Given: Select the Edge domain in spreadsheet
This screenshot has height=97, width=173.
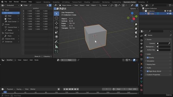Looking at the screenshot, I should 11,16.
